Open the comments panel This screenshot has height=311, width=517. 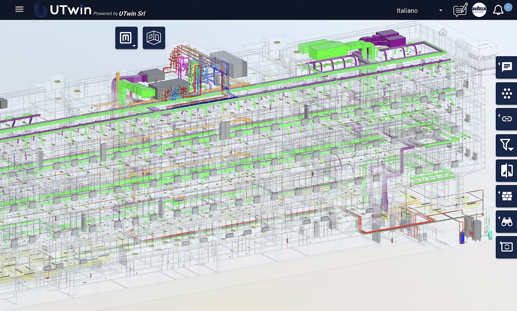(506, 68)
